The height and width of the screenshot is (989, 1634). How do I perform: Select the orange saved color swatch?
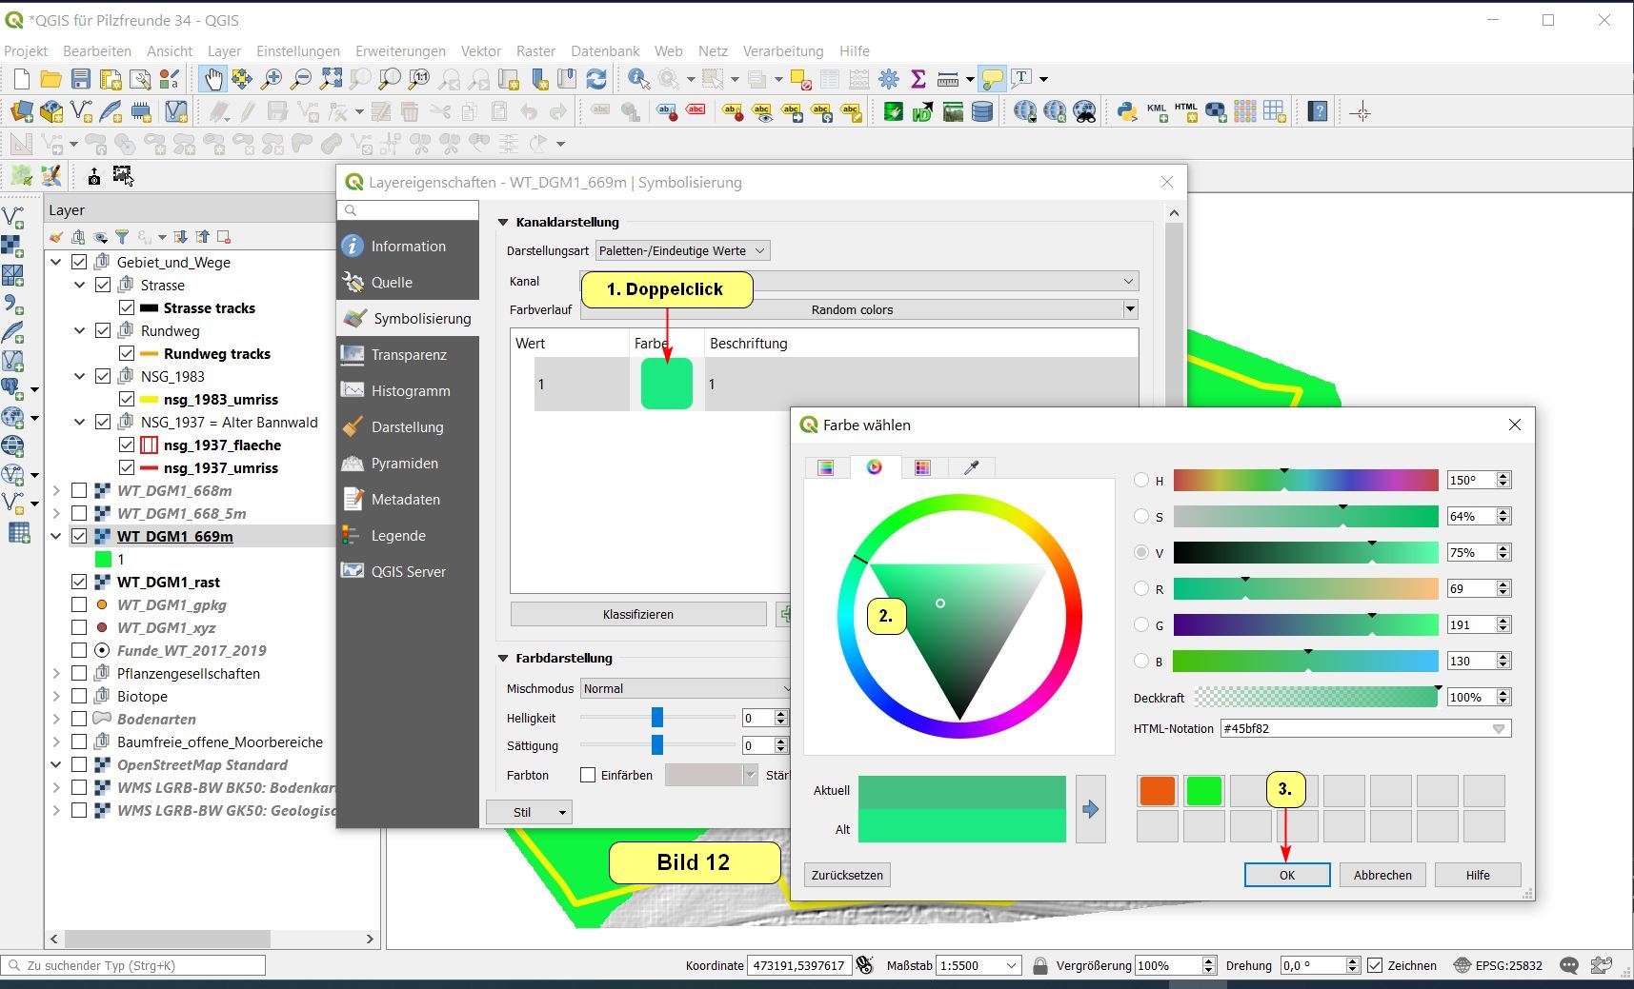1158,791
